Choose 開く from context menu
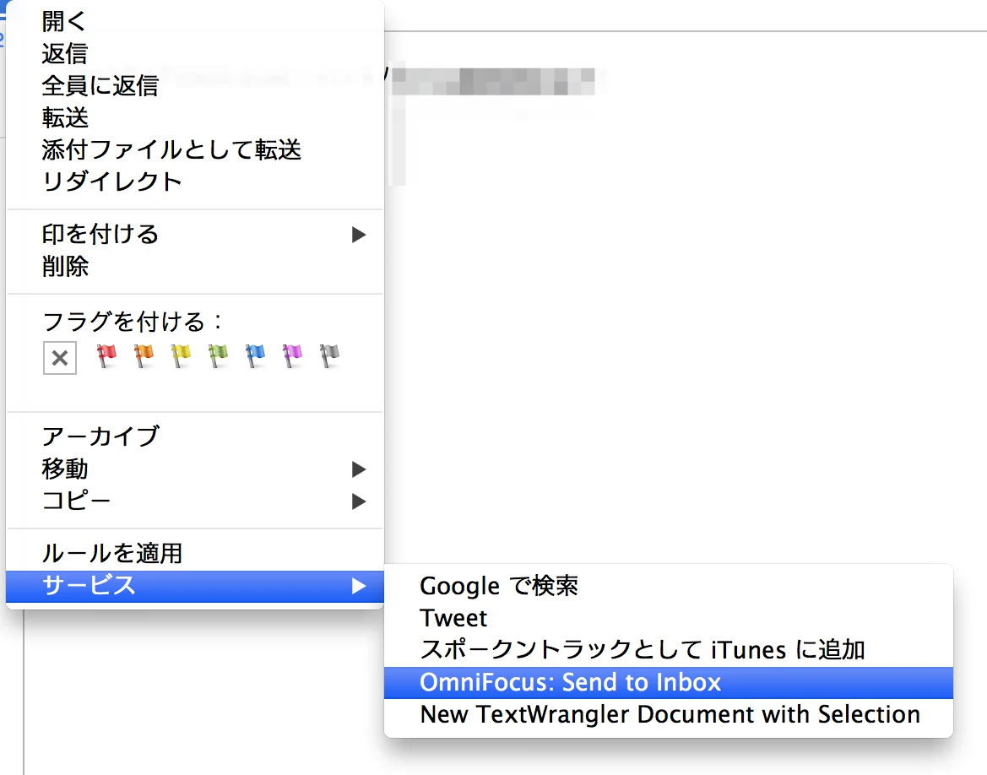 [x=194, y=21]
